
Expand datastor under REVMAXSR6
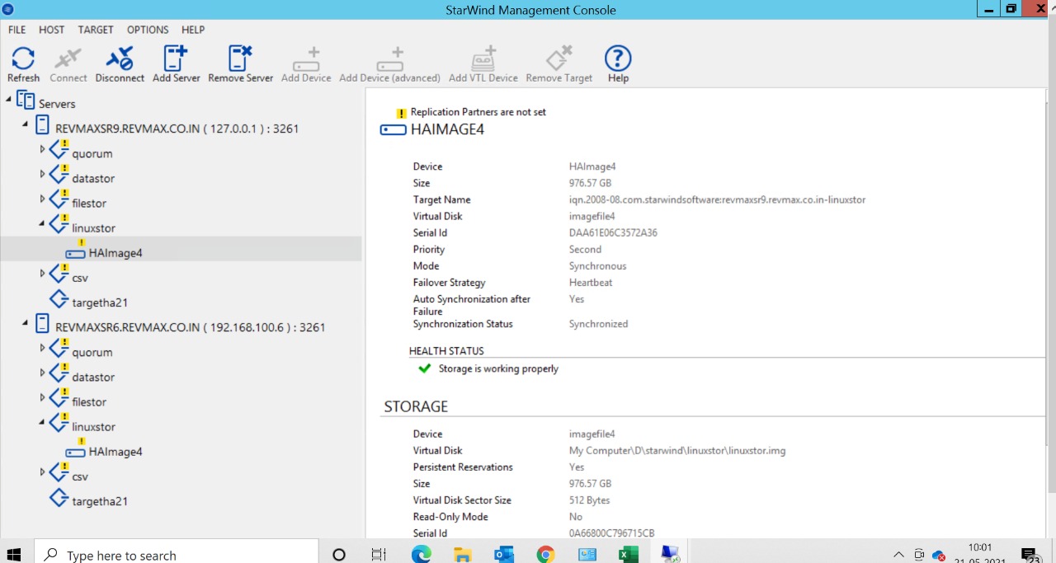pyautogui.click(x=43, y=373)
